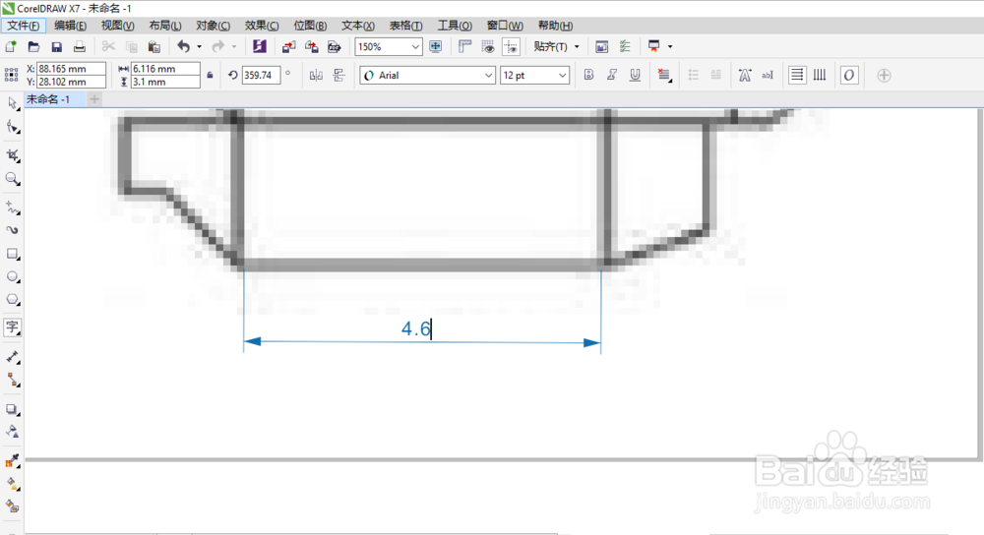Expand the undo history arrow

pyautogui.click(x=200, y=46)
